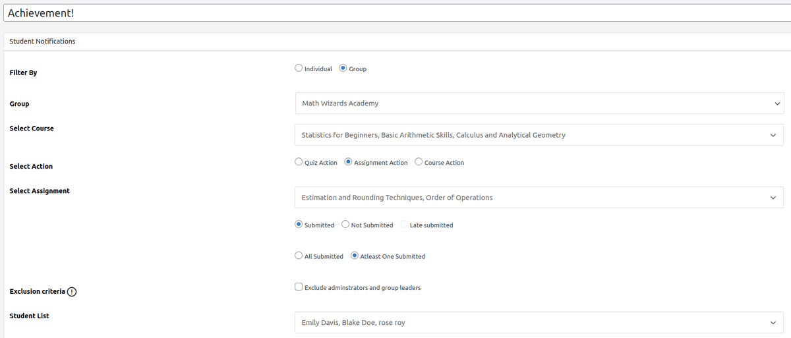Open the Select Assignment dropdown

(x=527, y=198)
